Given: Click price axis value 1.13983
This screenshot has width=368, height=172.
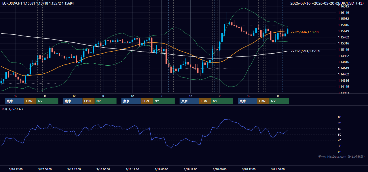Looking at the screenshot, I should (x=344, y=93).
